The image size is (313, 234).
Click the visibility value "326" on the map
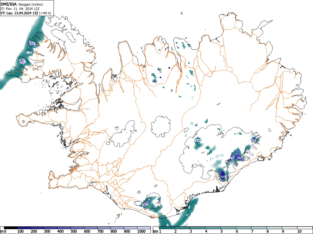point(22,61)
